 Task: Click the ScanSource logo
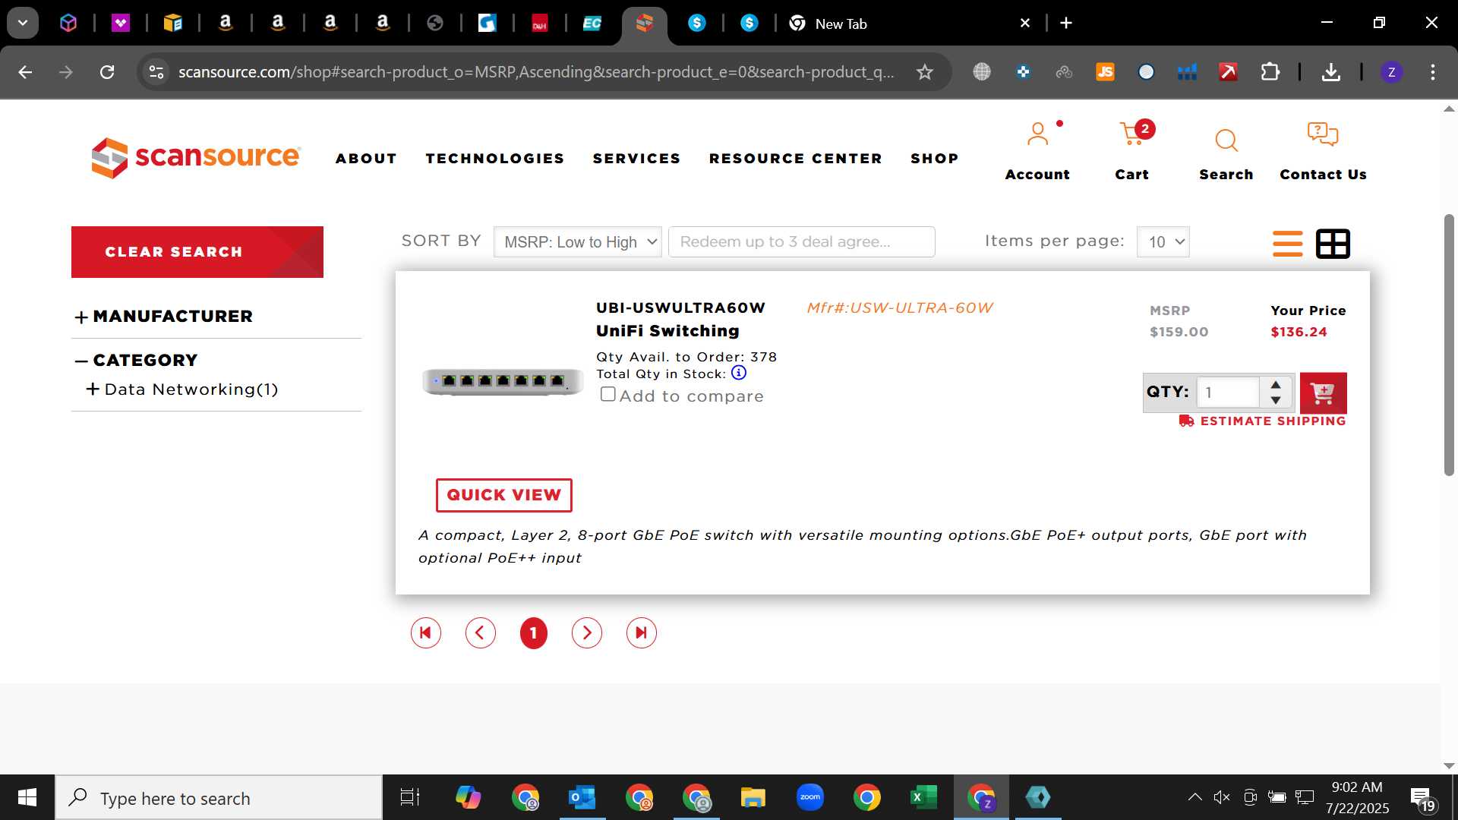196,157
